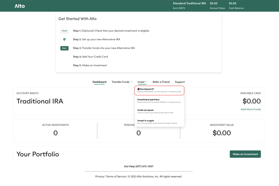Click the Investment Value $0.00 figure
The width and height of the screenshot is (279, 186).
pyautogui.click(x=222, y=133)
